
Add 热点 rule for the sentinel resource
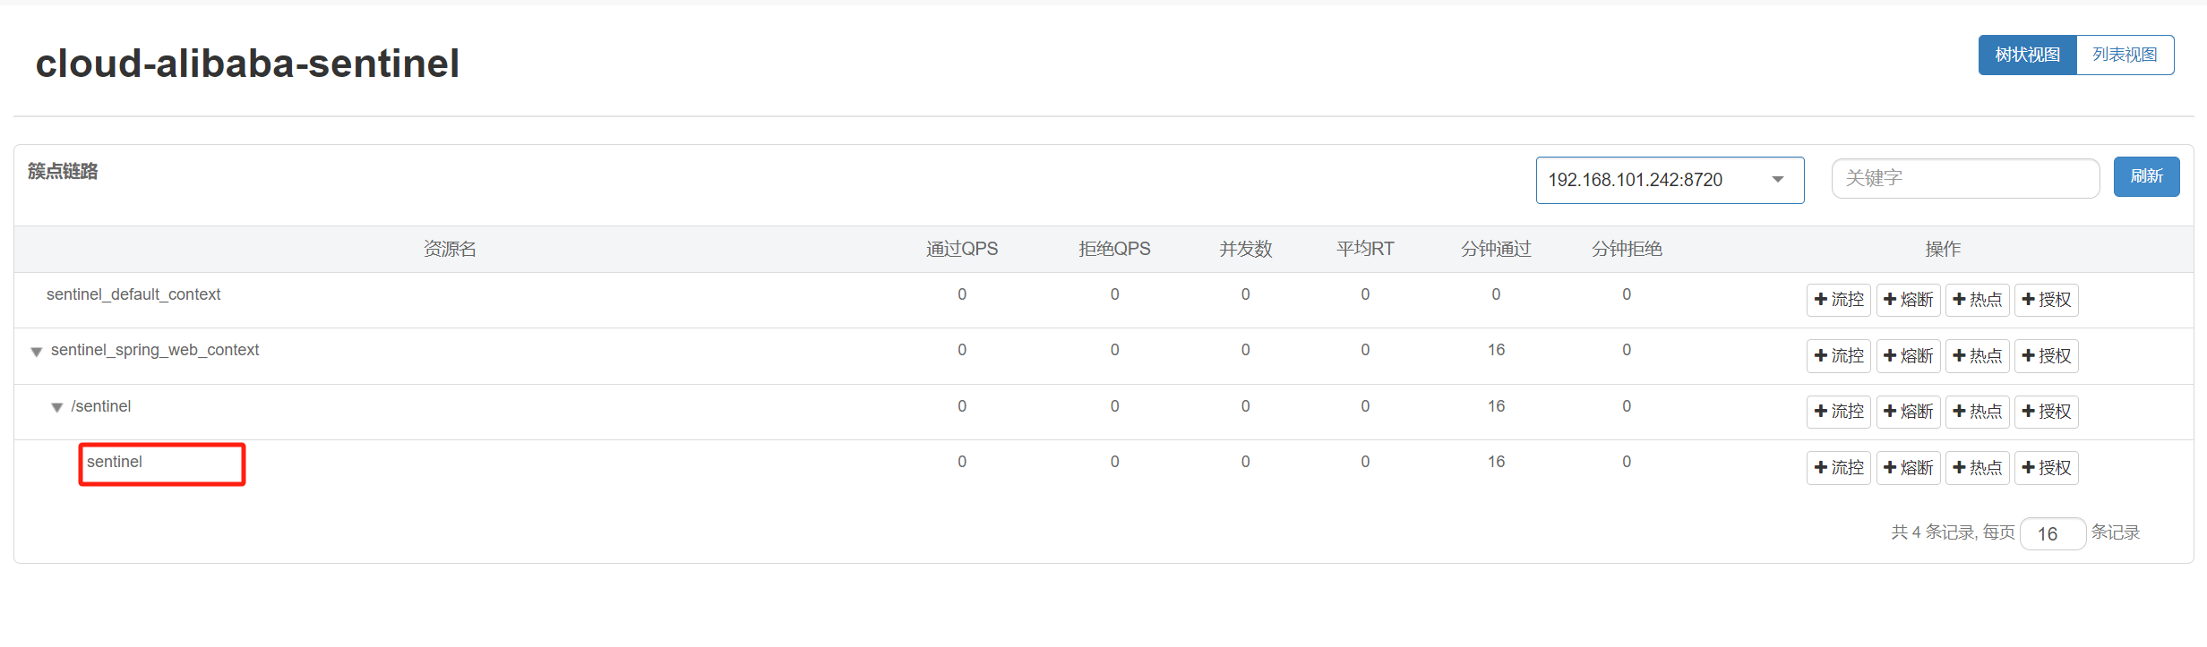1977,467
